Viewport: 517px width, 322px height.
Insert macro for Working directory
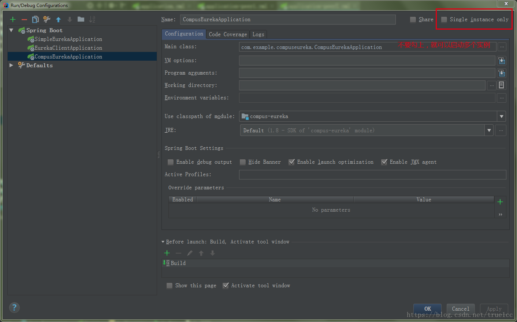coord(502,85)
